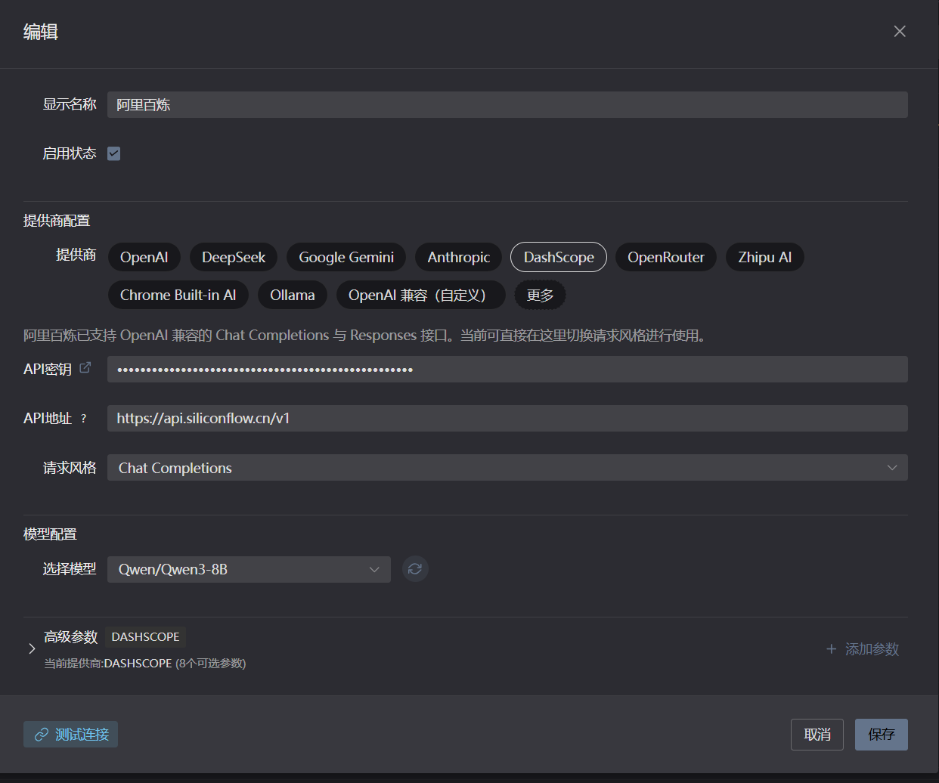Click the 高级参数 heading
The image size is (939, 783).
(x=71, y=637)
